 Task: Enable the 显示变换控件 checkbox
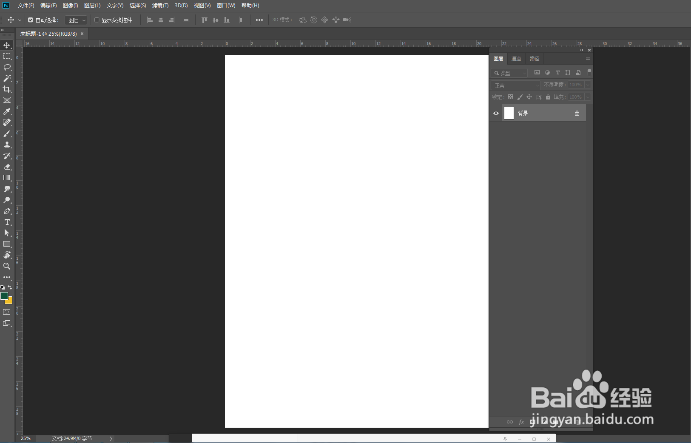point(97,20)
